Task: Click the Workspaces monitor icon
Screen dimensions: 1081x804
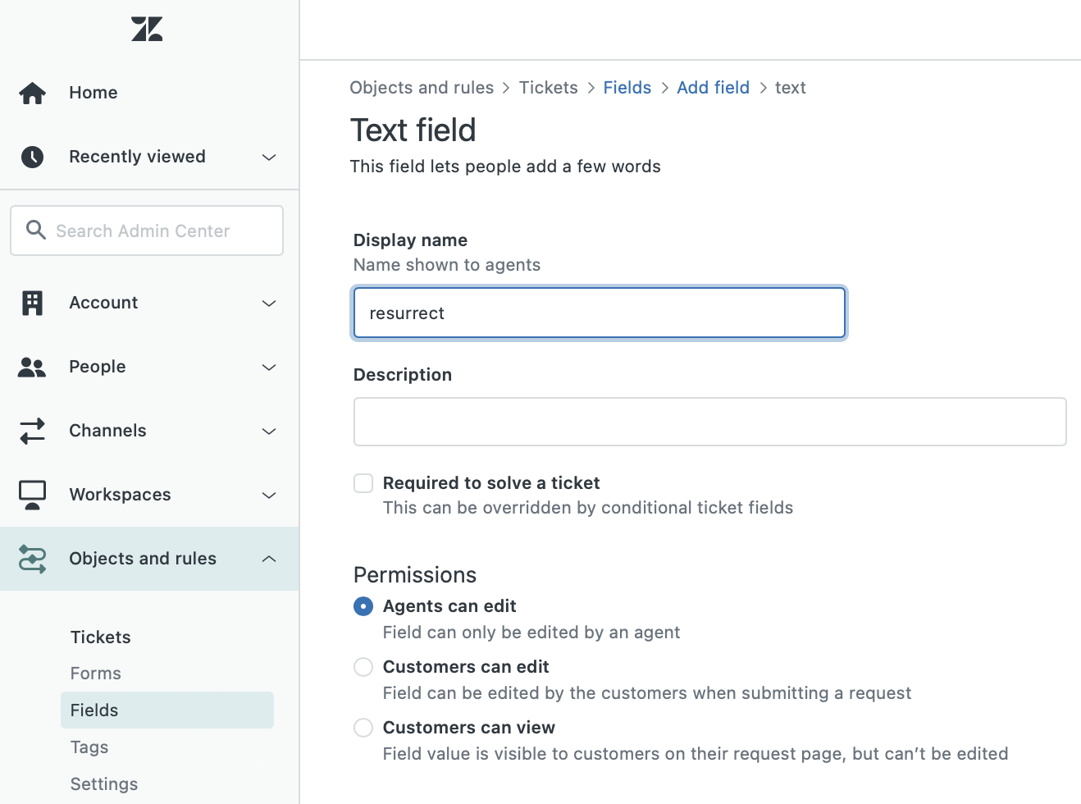Action: [33, 495]
